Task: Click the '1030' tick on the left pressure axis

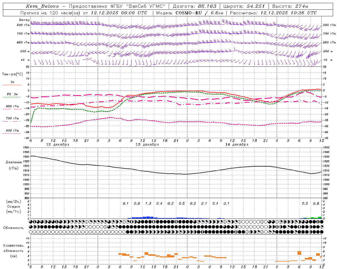Action: [x=26, y=157]
